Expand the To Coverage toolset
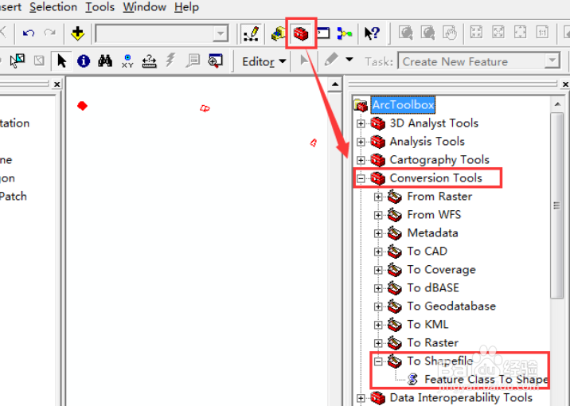The image size is (570, 406). pyautogui.click(x=378, y=270)
